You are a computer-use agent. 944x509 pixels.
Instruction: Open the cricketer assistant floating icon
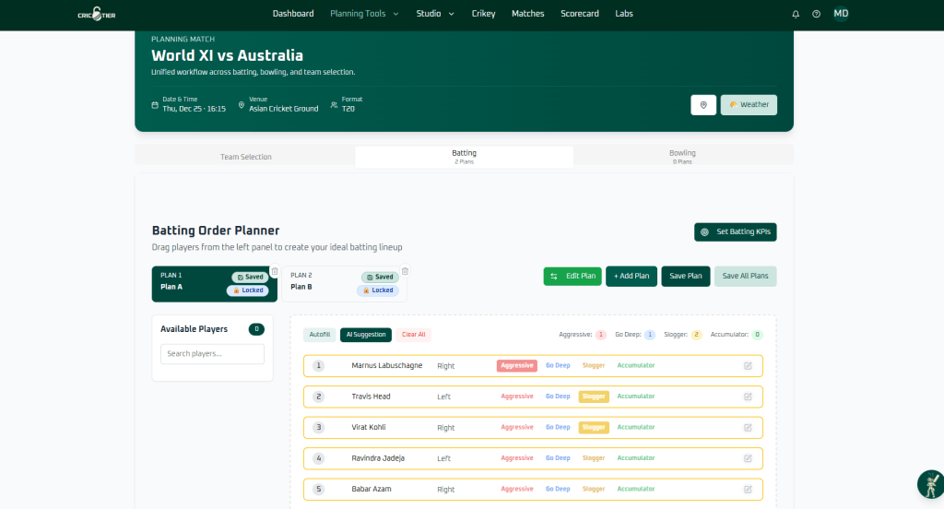pyautogui.click(x=931, y=484)
